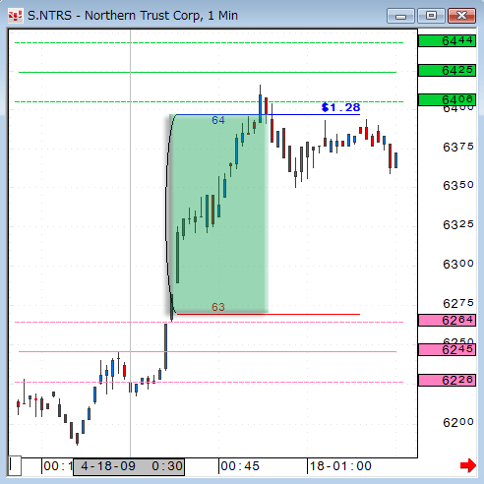Viewport: 484px width, 484px height.
Task: Click the 6275 price axis label
Action: (x=458, y=303)
